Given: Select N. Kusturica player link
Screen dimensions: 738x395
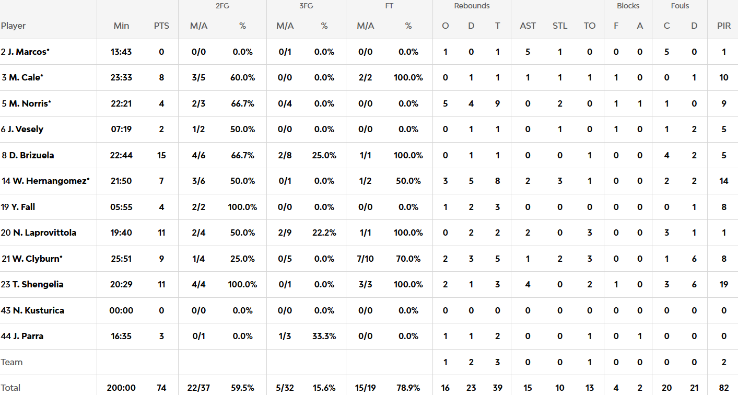Looking at the screenshot, I should click(x=39, y=310).
